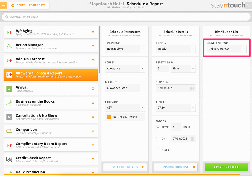Click chevron arrow on A/R Aging row
The height and width of the screenshot is (176, 252).
[x=93, y=32]
